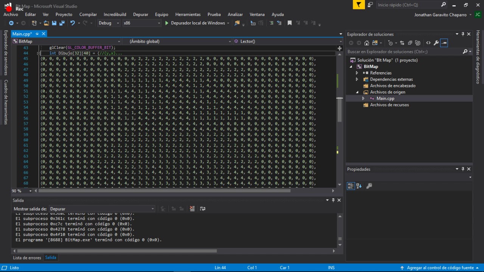The width and height of the screenshot is (484, 272).
Task: Collapse All in Solution Explorer toolbar
Action: pyautogui.click(x=410, y=43)
